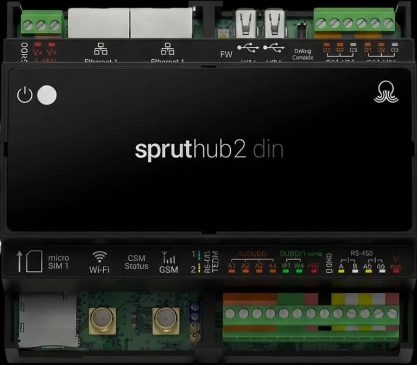
Task: Click the number 2 LED indicator
Action: (199, 268)
